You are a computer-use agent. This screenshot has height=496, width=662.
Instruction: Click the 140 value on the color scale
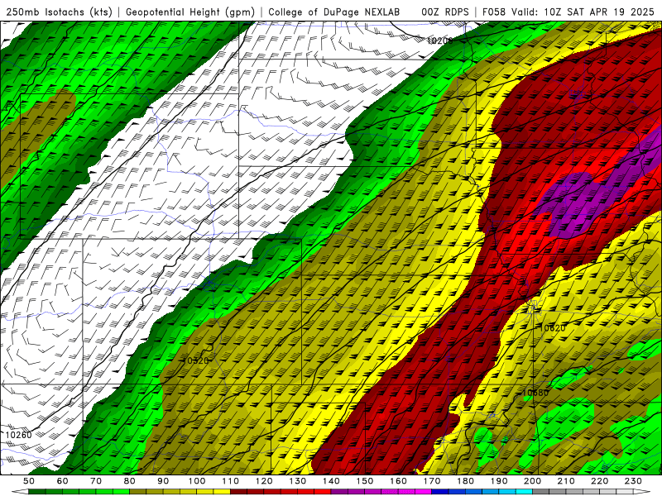(331, 481)
